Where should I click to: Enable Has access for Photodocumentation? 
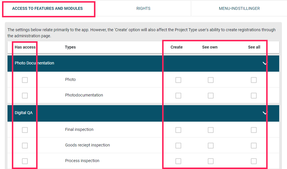[x=25, y=95]
